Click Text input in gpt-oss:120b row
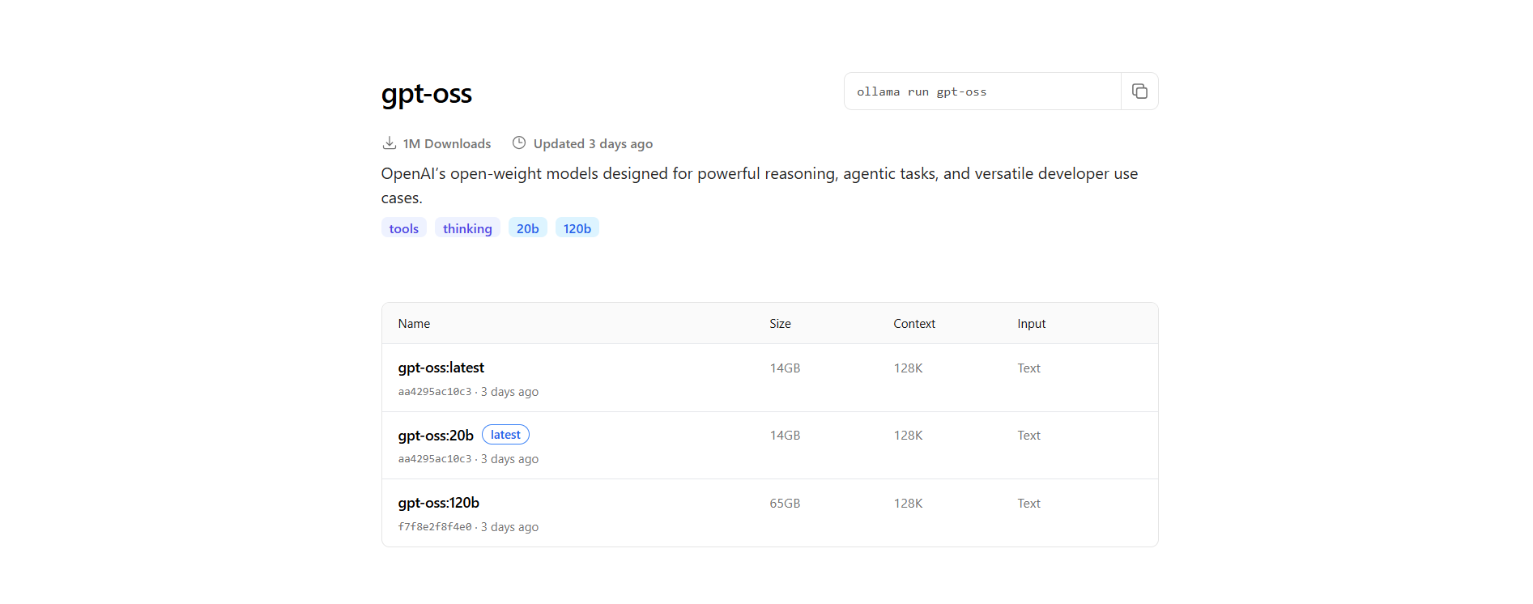This screenshot has height=604, width=1533. point(1028,504)
